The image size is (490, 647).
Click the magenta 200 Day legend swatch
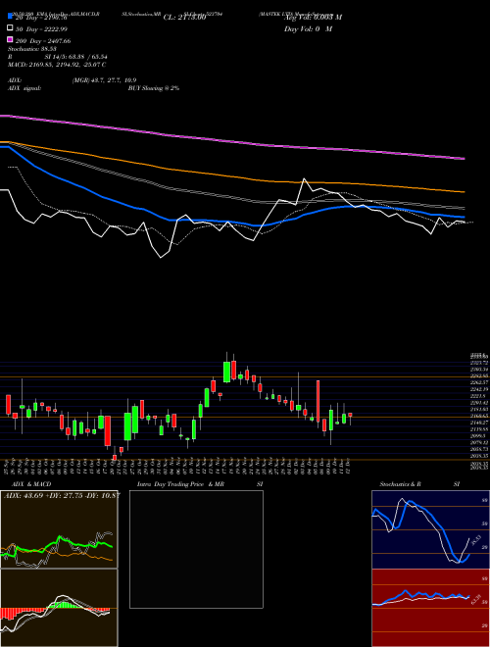coord(11,39)
